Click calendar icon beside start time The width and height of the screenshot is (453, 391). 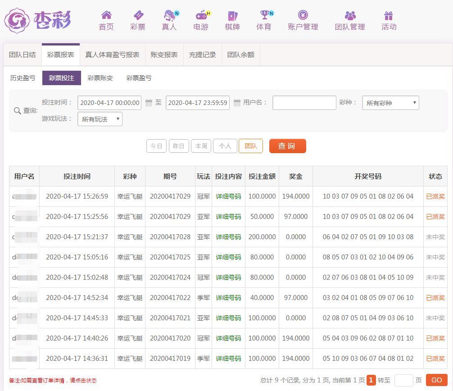[149, 103]
